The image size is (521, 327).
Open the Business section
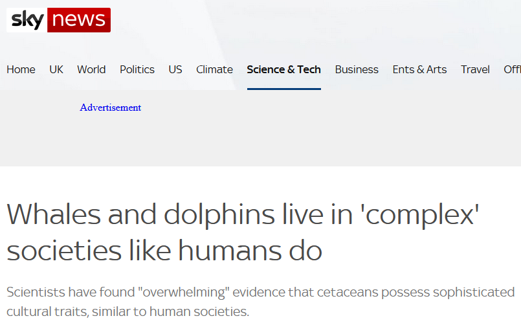357,69
